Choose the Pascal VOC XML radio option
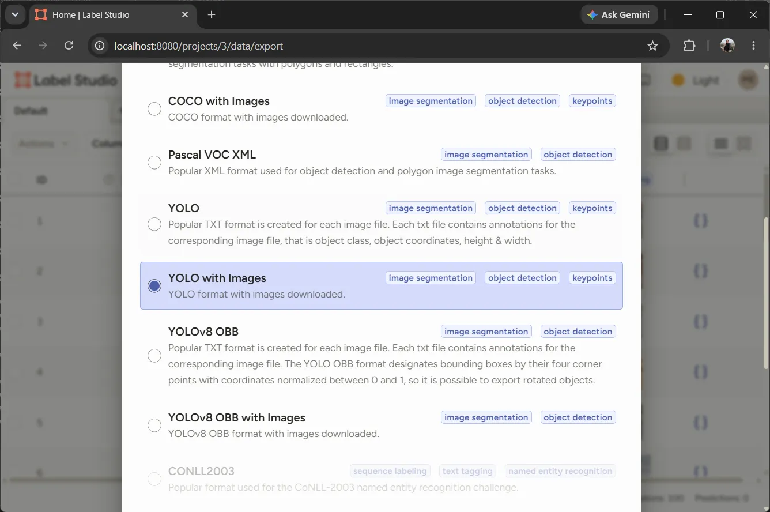This screenshot has width=770, height=512. 154,162
